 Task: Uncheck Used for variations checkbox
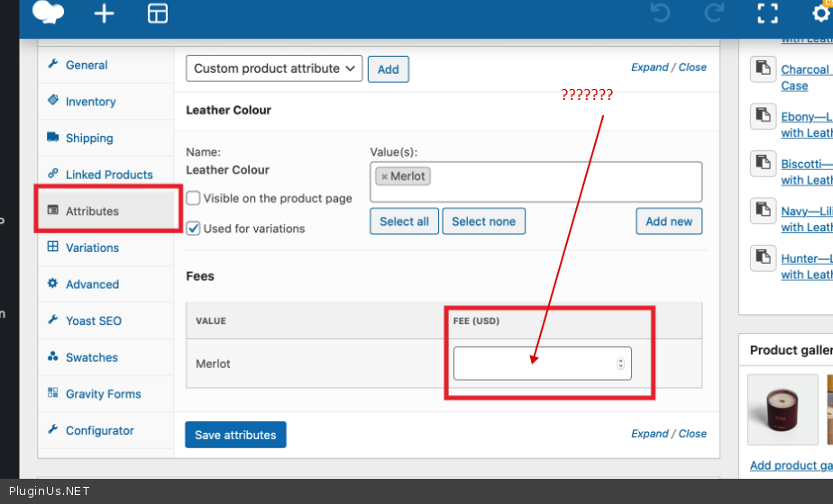point(193,229)
